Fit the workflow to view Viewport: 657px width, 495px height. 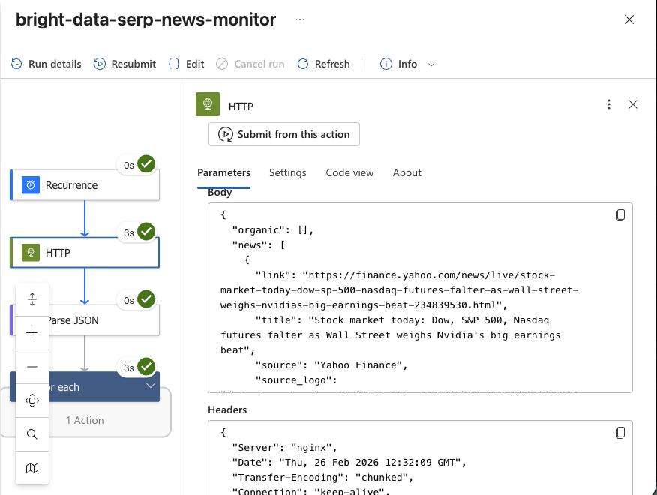point(32,400)
